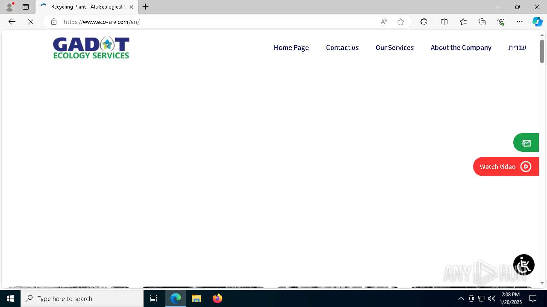Open the Collections panel
547x307 pixels.
tap(482, 22)
